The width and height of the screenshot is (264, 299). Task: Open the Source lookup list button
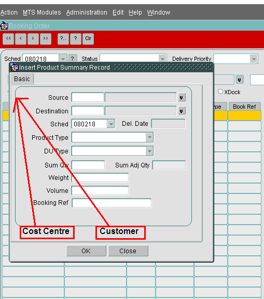[182, 97]
